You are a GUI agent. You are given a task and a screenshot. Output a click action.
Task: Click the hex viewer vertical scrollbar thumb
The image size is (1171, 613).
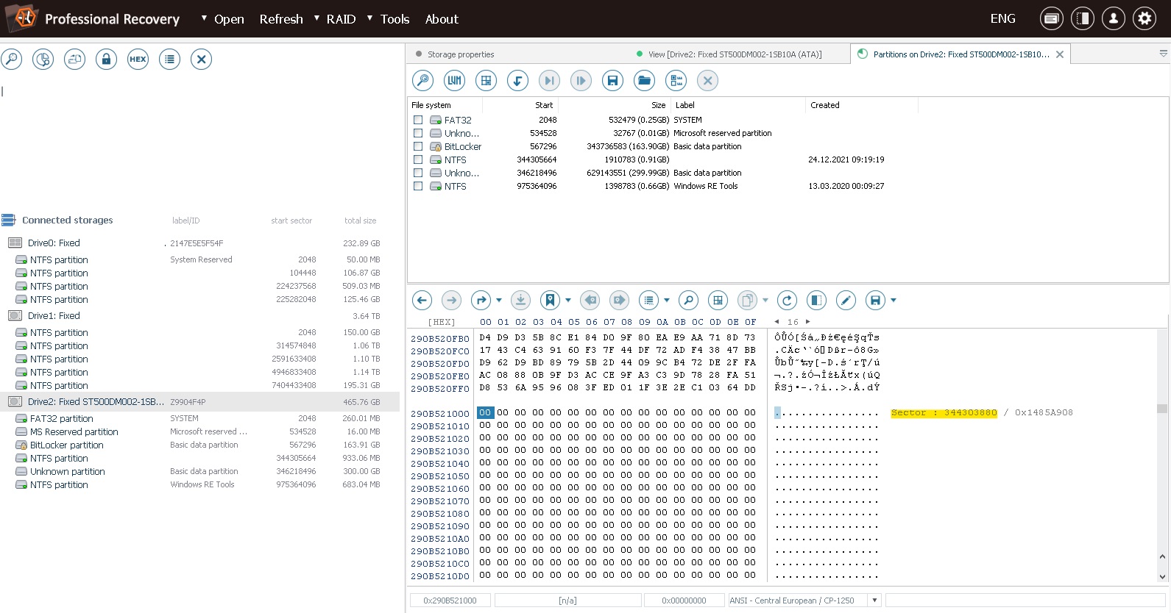click(x=1161, y=409)
